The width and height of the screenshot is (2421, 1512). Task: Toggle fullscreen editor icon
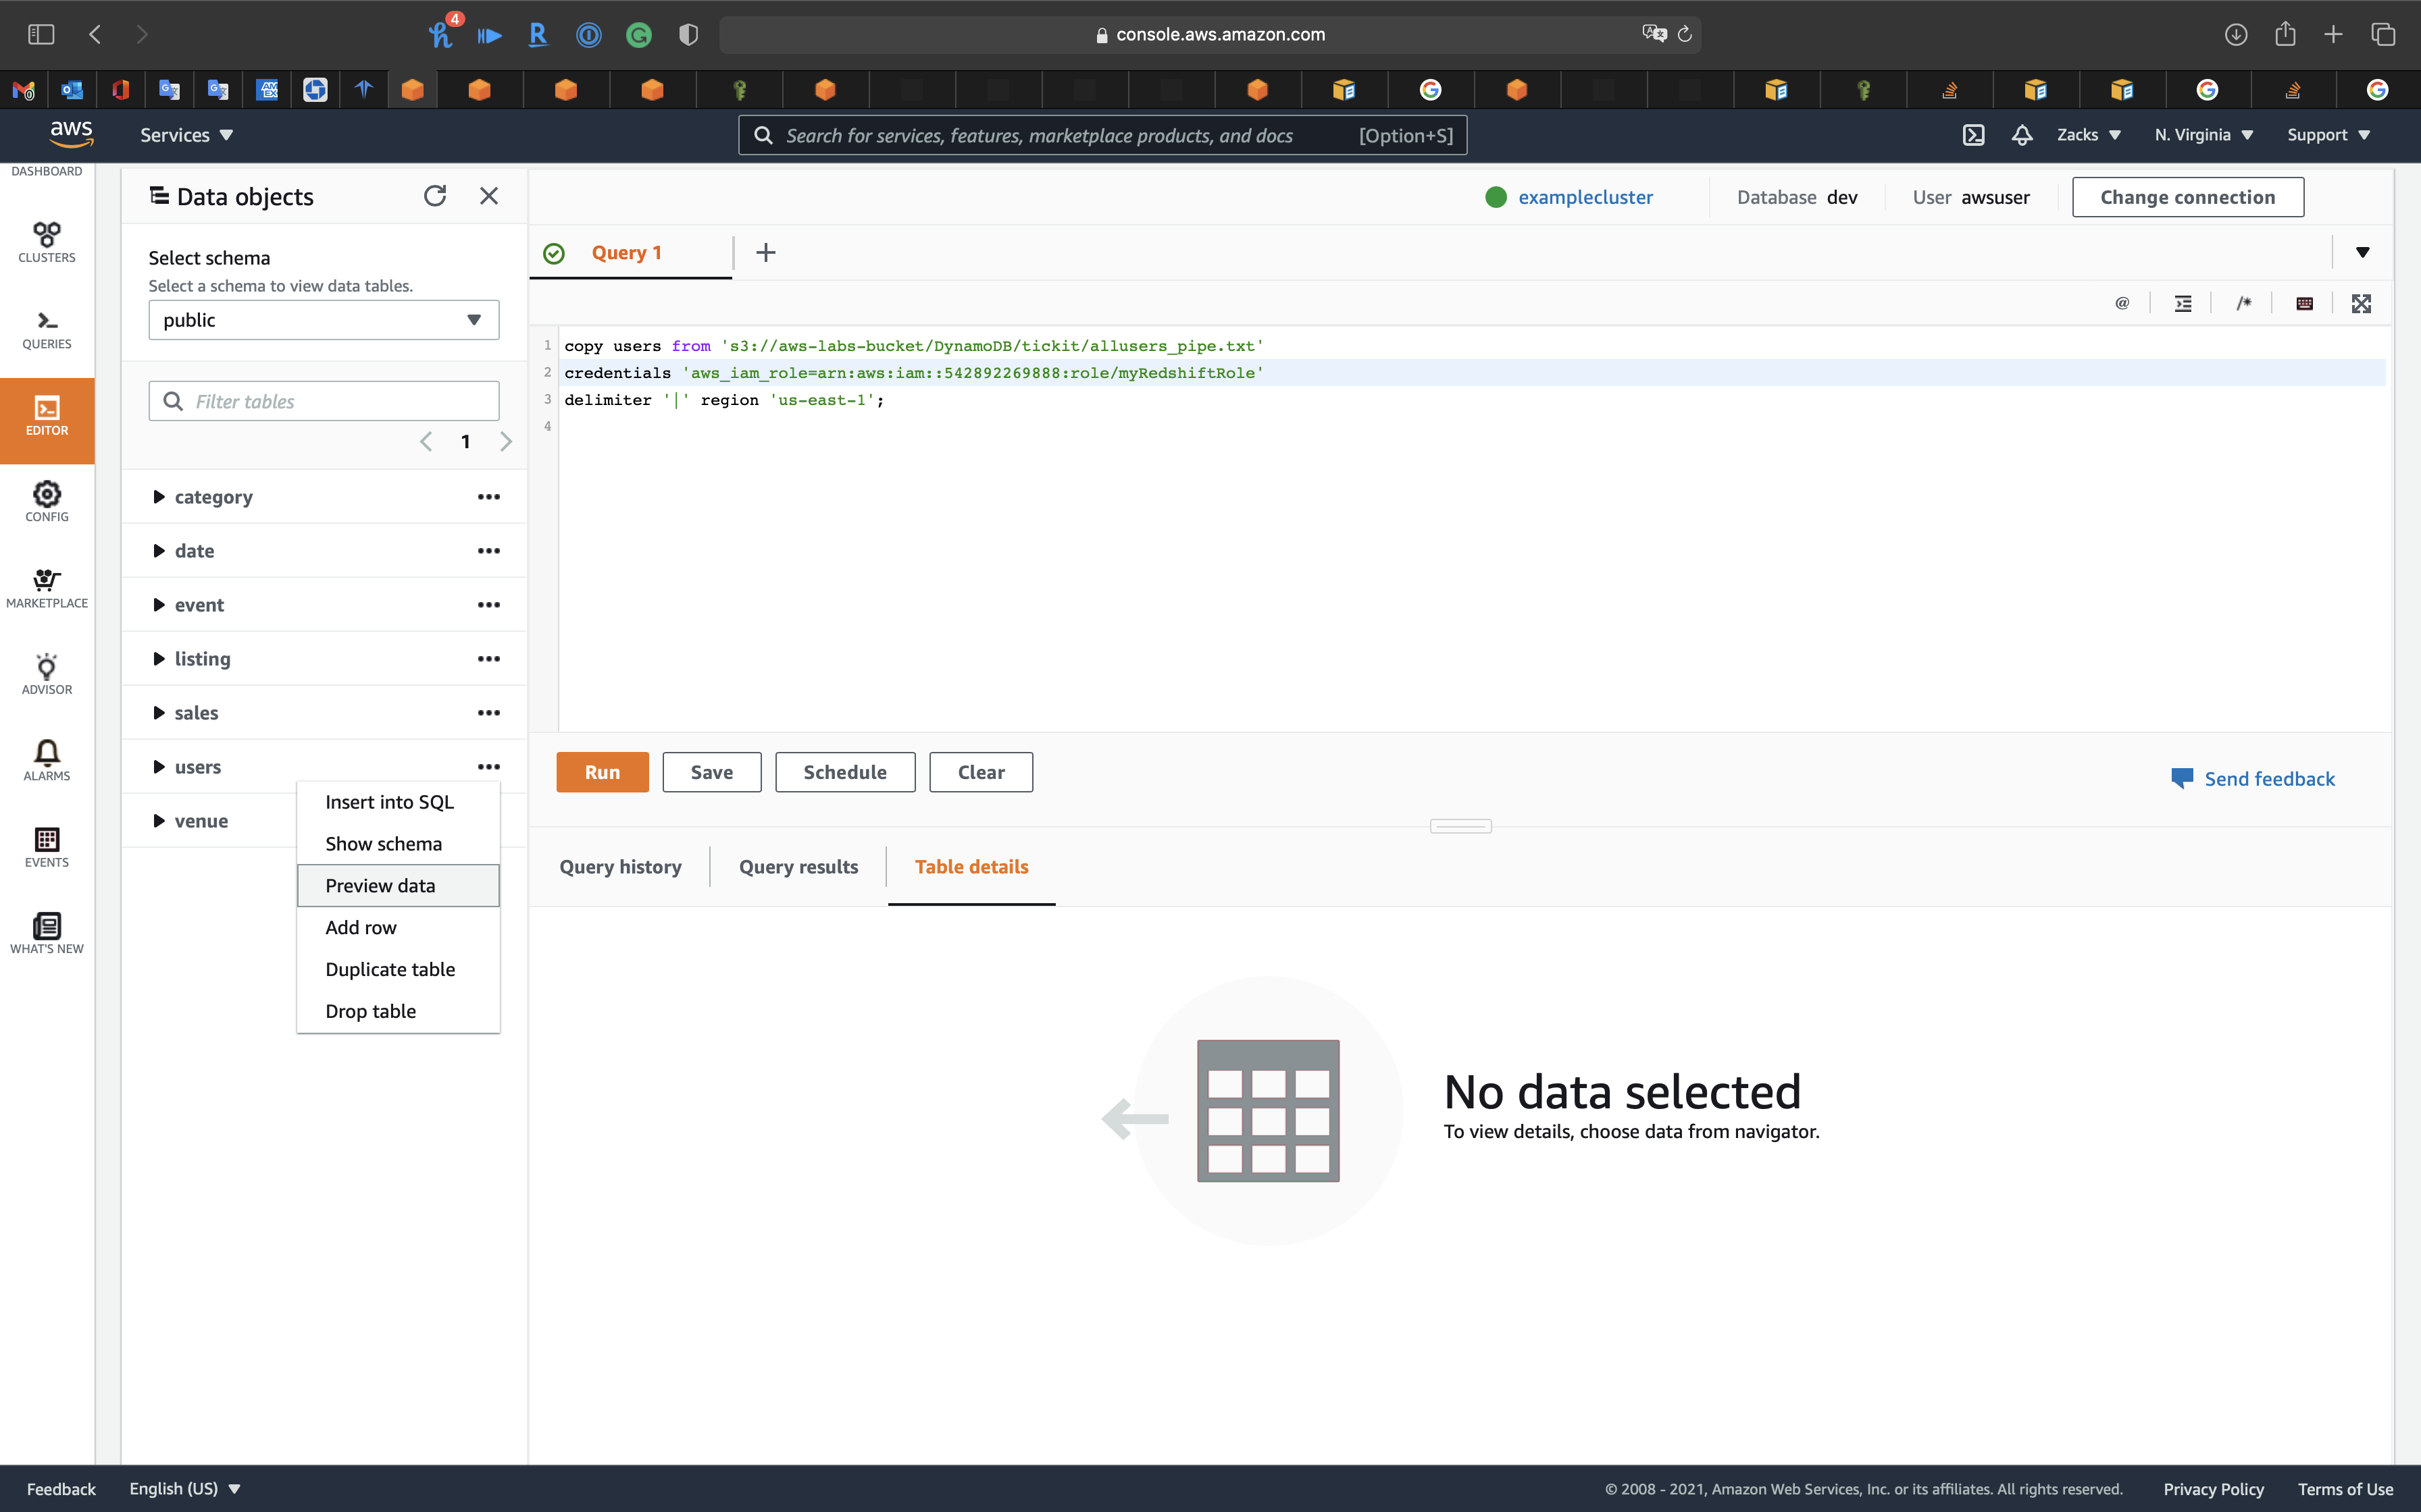point(2361,304)
